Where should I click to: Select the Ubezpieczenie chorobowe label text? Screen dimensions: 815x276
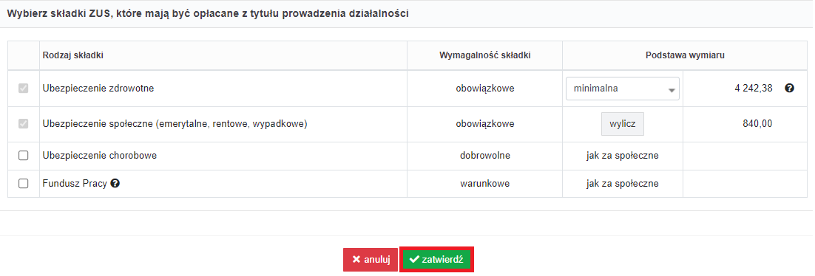coord(100,155)
